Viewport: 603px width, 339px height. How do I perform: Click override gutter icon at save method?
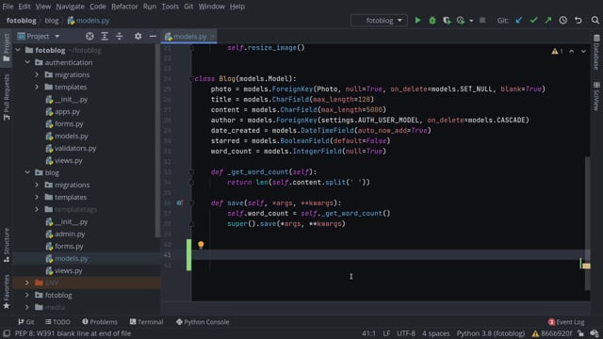180,203
